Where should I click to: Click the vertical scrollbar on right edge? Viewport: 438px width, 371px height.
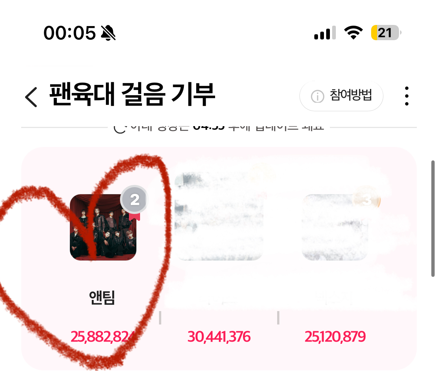[433, 218]
